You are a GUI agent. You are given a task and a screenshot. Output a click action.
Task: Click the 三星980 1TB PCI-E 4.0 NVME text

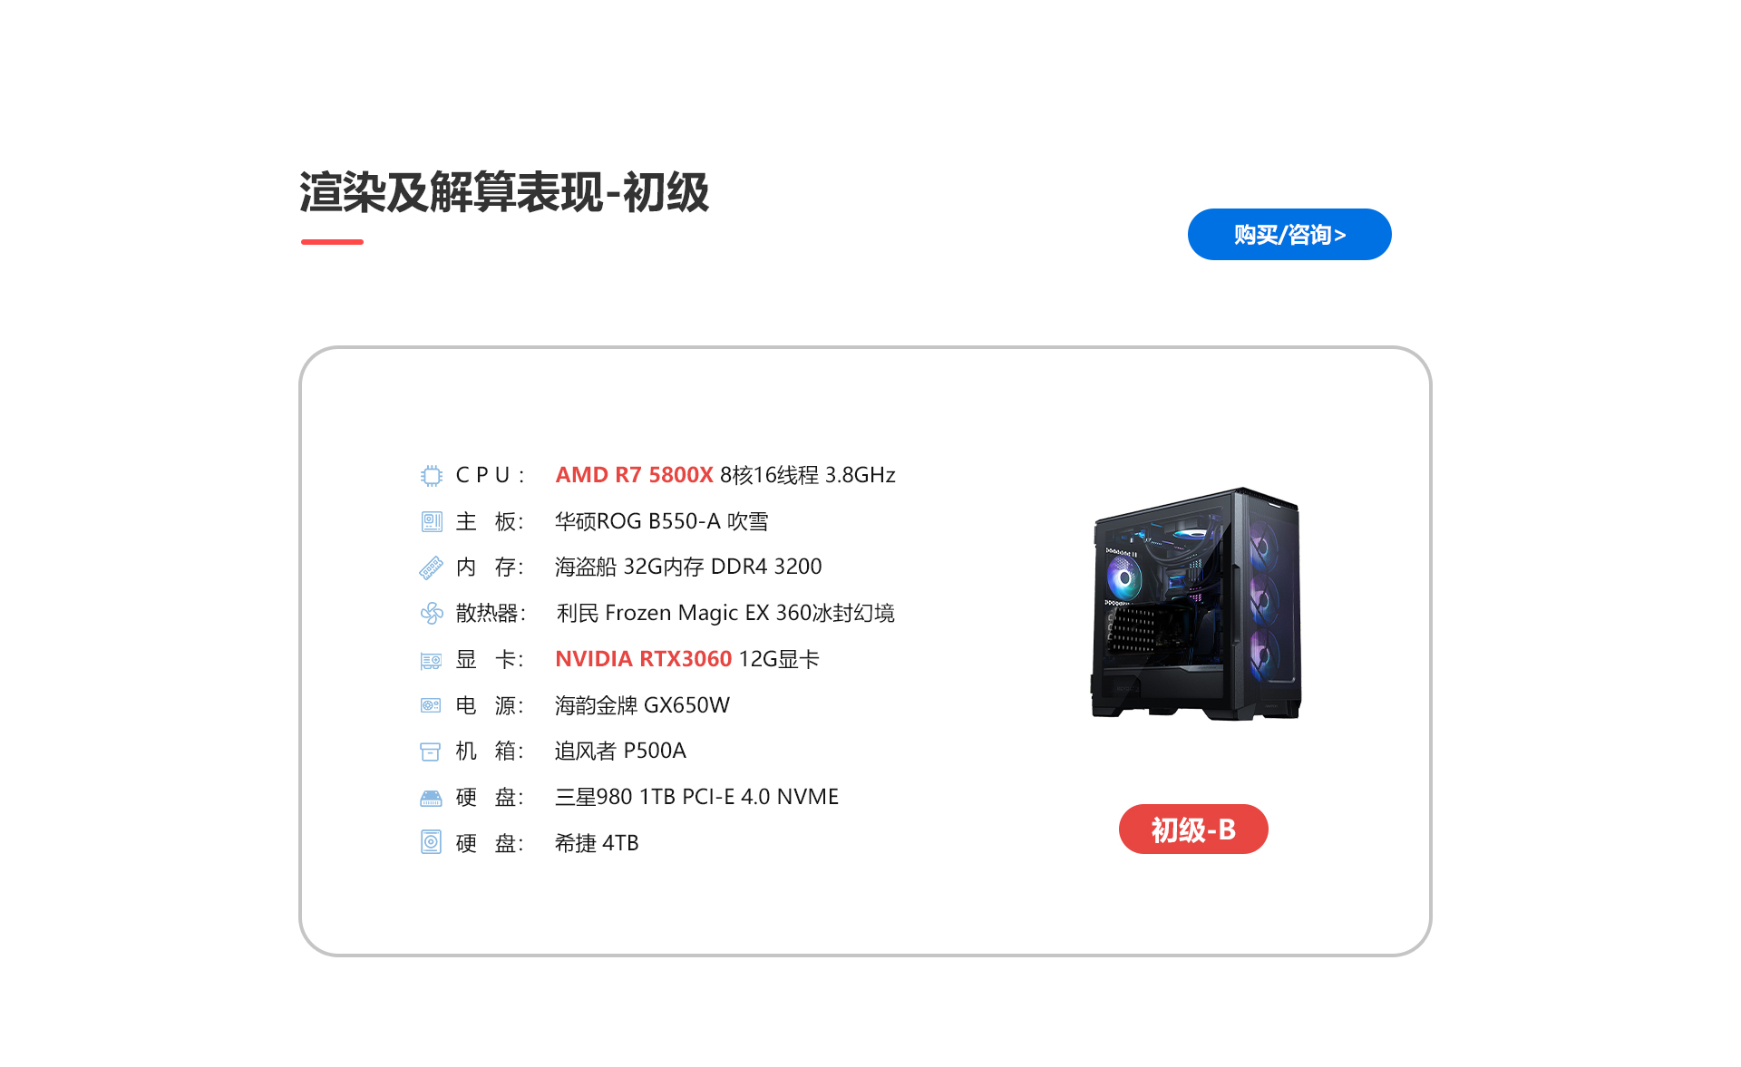point(697,797)
